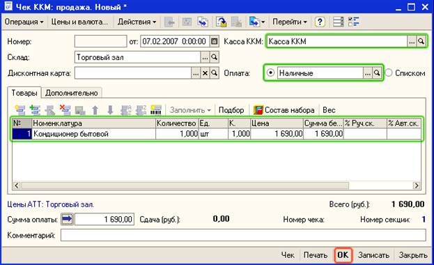Click the Цена column header
The image size is (434, 265).
[x=277, y=123]
